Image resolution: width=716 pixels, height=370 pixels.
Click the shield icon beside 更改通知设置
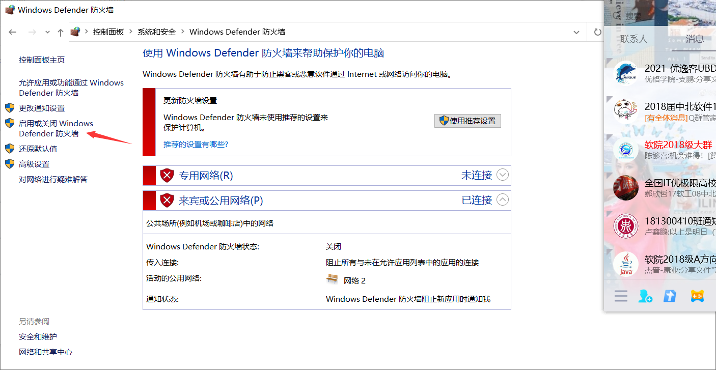(10, 107)
